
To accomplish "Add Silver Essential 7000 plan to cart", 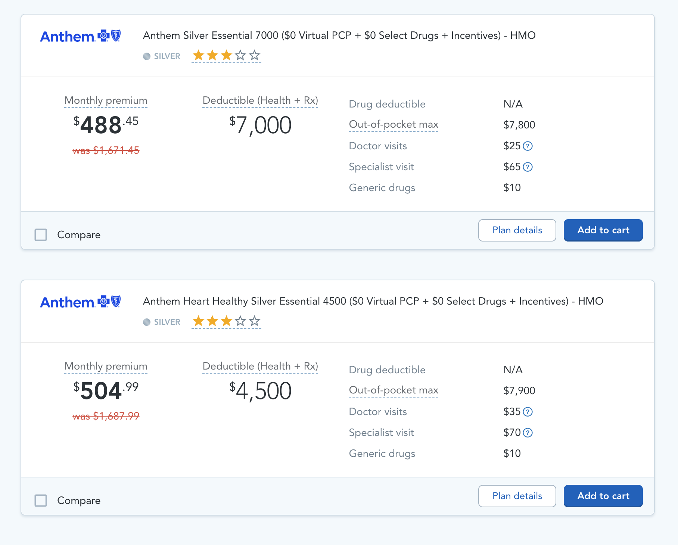I will (603, 230).
